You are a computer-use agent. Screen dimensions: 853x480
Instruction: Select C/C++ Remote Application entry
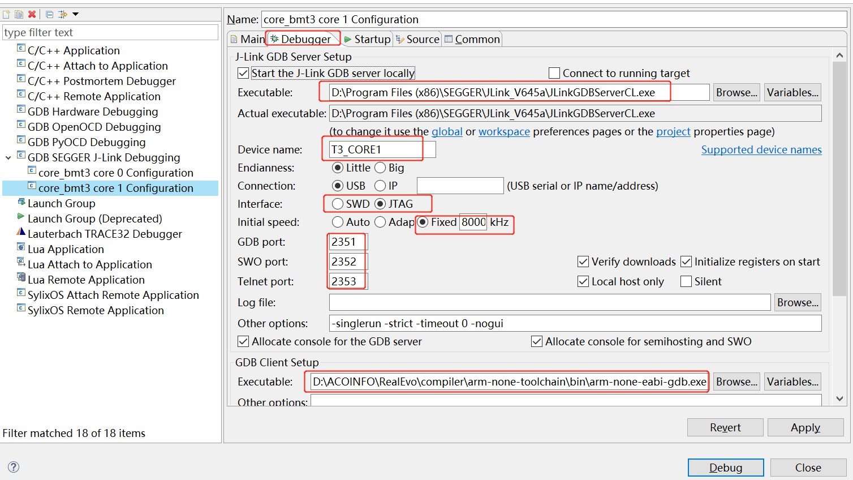pyautogui.click(x=94, y=96)
